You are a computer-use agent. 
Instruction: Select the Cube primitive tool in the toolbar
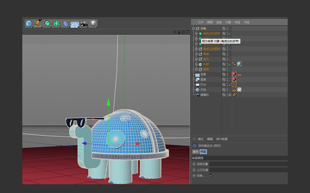coord(28,23)
